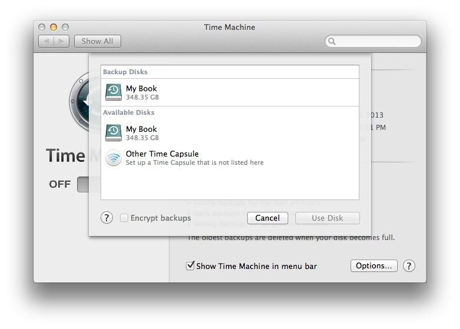
Task: Click 'Set up a Time Capsule' description text
Action: tap(195, 162)
